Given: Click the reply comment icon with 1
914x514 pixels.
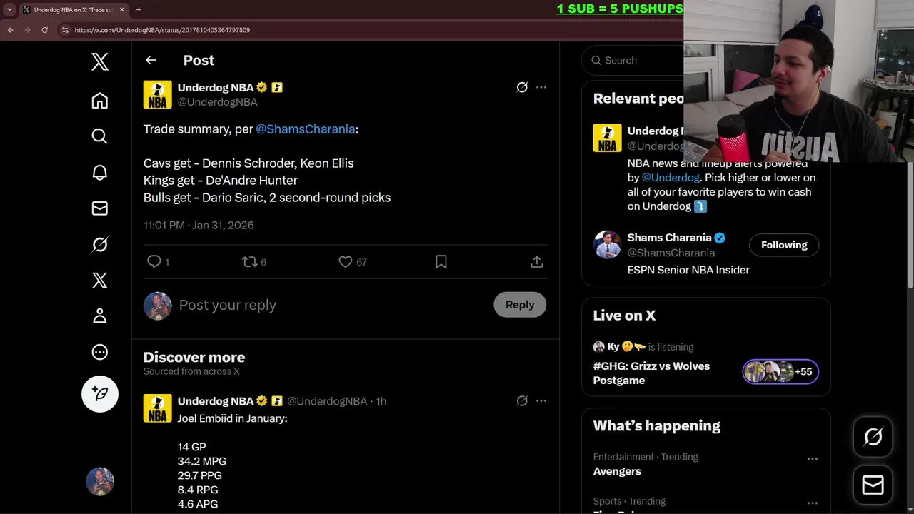Looking at the screenshot, I should coord(158,262).
